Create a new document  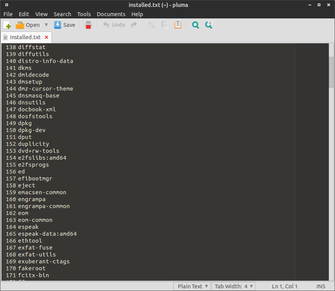pos(7,25)
